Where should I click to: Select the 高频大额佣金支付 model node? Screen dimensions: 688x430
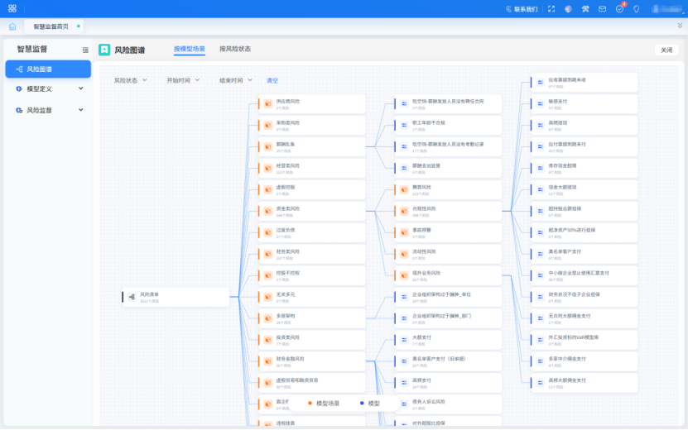584,383
